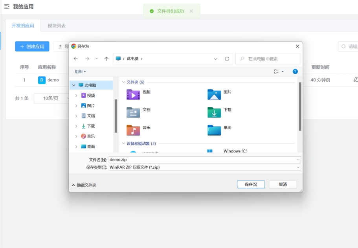Expand the 视频 tree node

pos(76,96)
